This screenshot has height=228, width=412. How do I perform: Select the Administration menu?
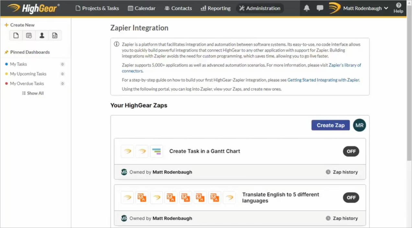pyautogui.click(x=260, y=8)
